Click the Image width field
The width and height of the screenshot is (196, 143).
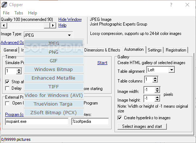tap(149, 90)
